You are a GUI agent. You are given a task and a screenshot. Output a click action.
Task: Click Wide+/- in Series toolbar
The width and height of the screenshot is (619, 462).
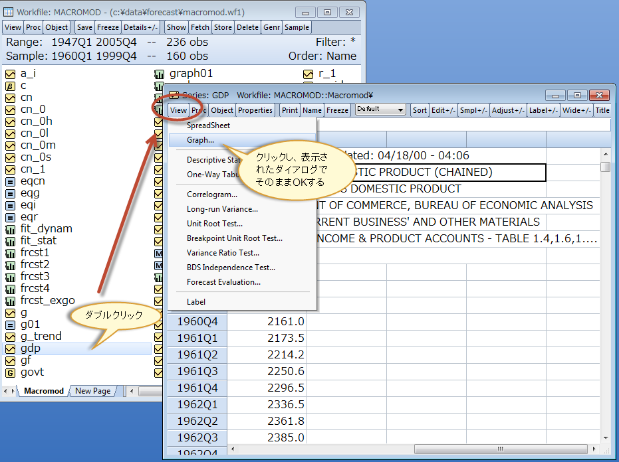pos(576,110)
